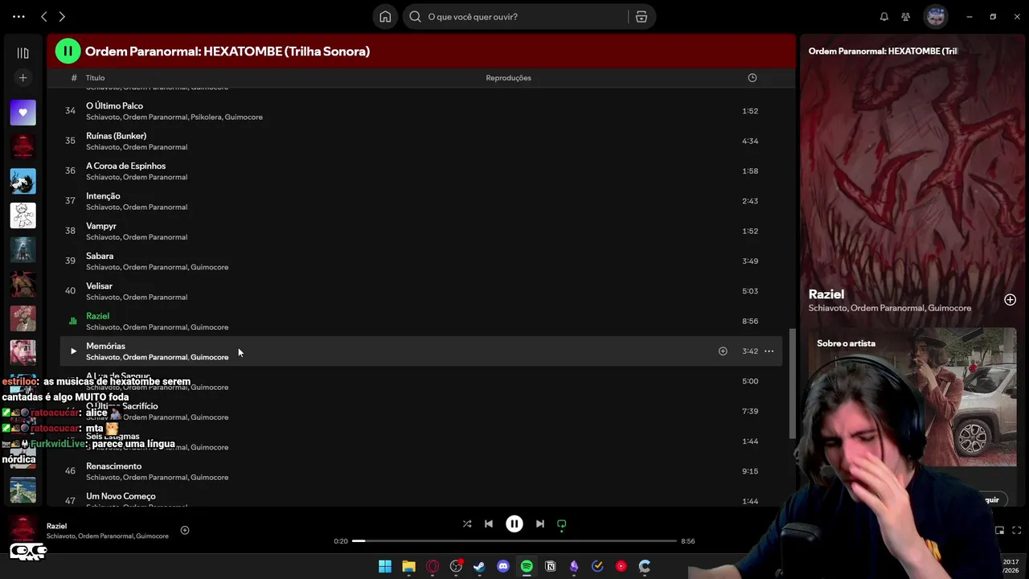The image size is (1029, 579).
Task: Click Raziel song name in player bar
Action: click(x=57, y=526)
